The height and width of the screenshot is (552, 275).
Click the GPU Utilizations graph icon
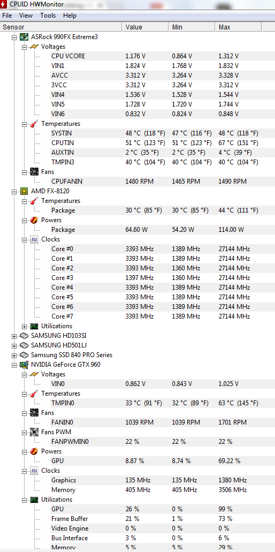point(34,500)
